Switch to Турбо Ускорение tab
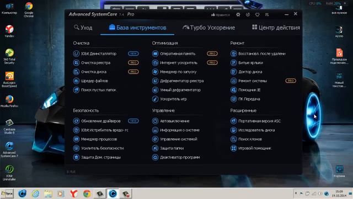 (208, 28)
